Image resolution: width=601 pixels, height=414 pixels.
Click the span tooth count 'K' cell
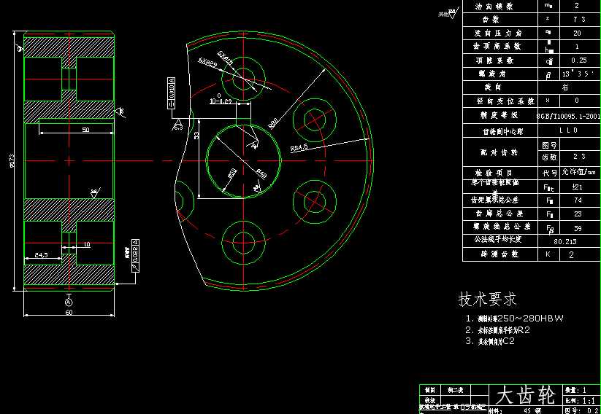(x=548, y=254)
